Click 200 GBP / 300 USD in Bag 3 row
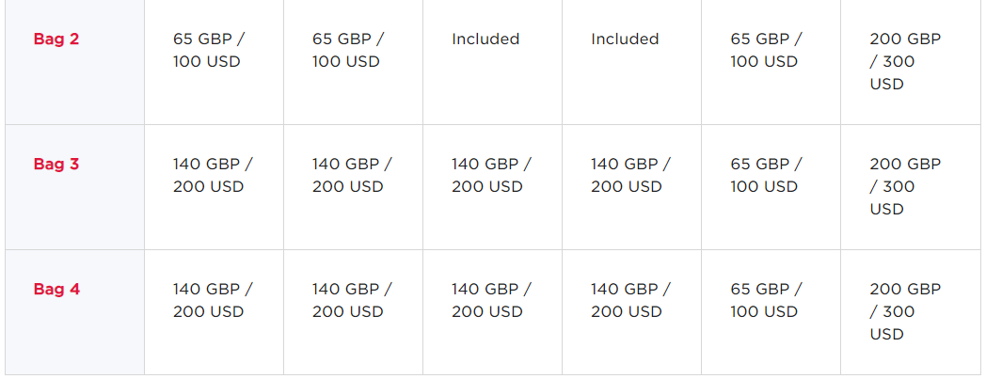Image resolution: width=986 pixels, height=379 pixels. click(x=905, y=186)
